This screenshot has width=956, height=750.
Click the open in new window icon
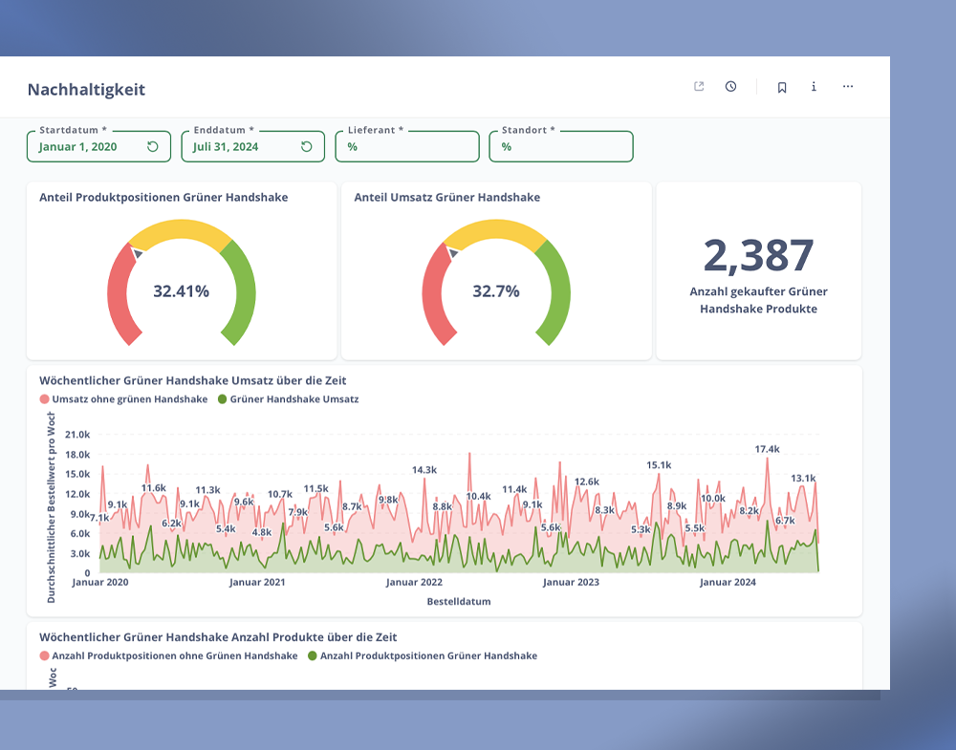tap(699, 87)
